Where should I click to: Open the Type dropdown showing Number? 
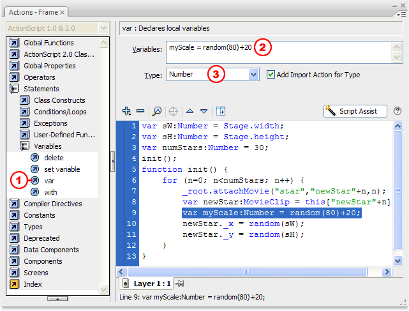tap(253, 75)
